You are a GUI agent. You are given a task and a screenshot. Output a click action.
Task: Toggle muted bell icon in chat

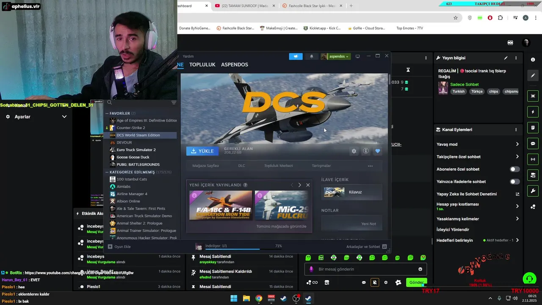[375, 283]
